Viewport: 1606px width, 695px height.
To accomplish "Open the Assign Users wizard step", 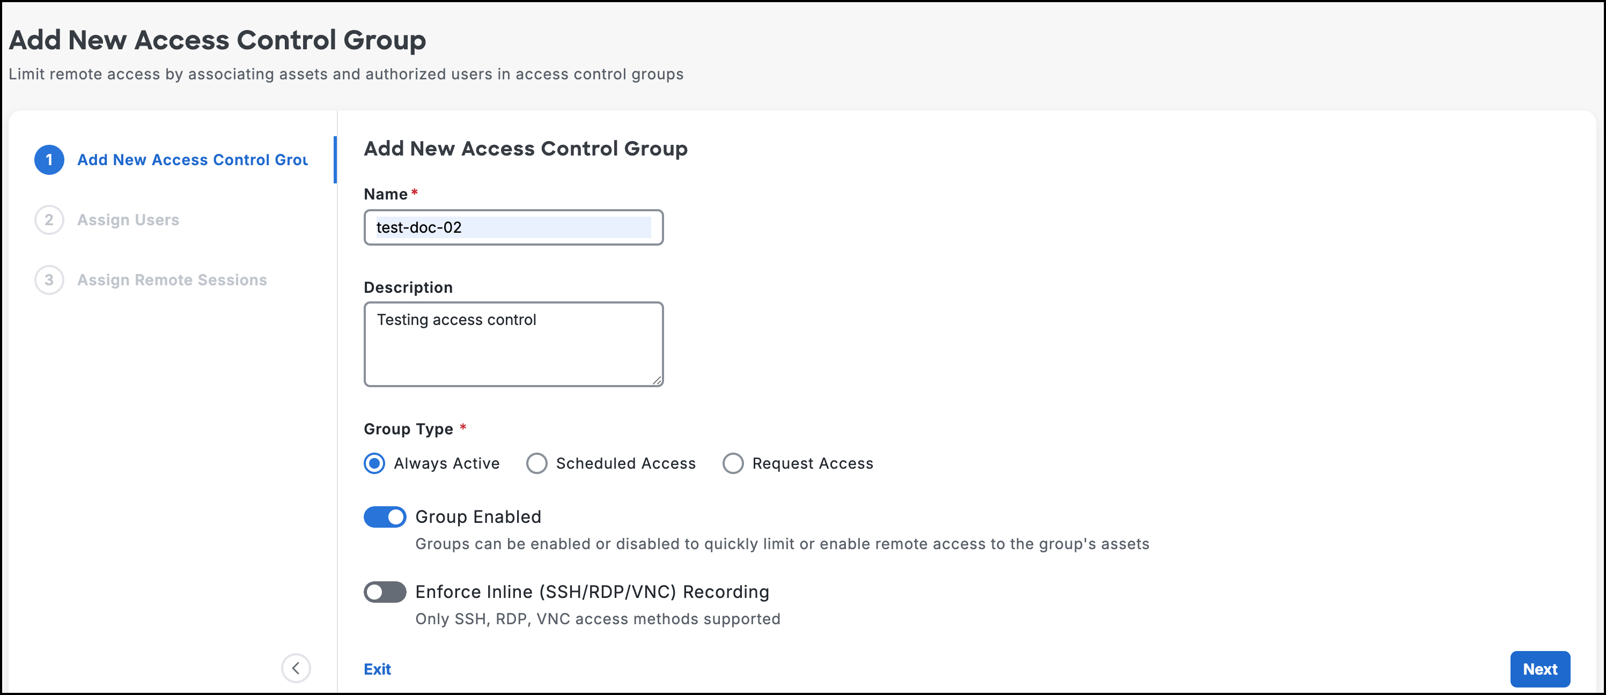I will [128, 219].
